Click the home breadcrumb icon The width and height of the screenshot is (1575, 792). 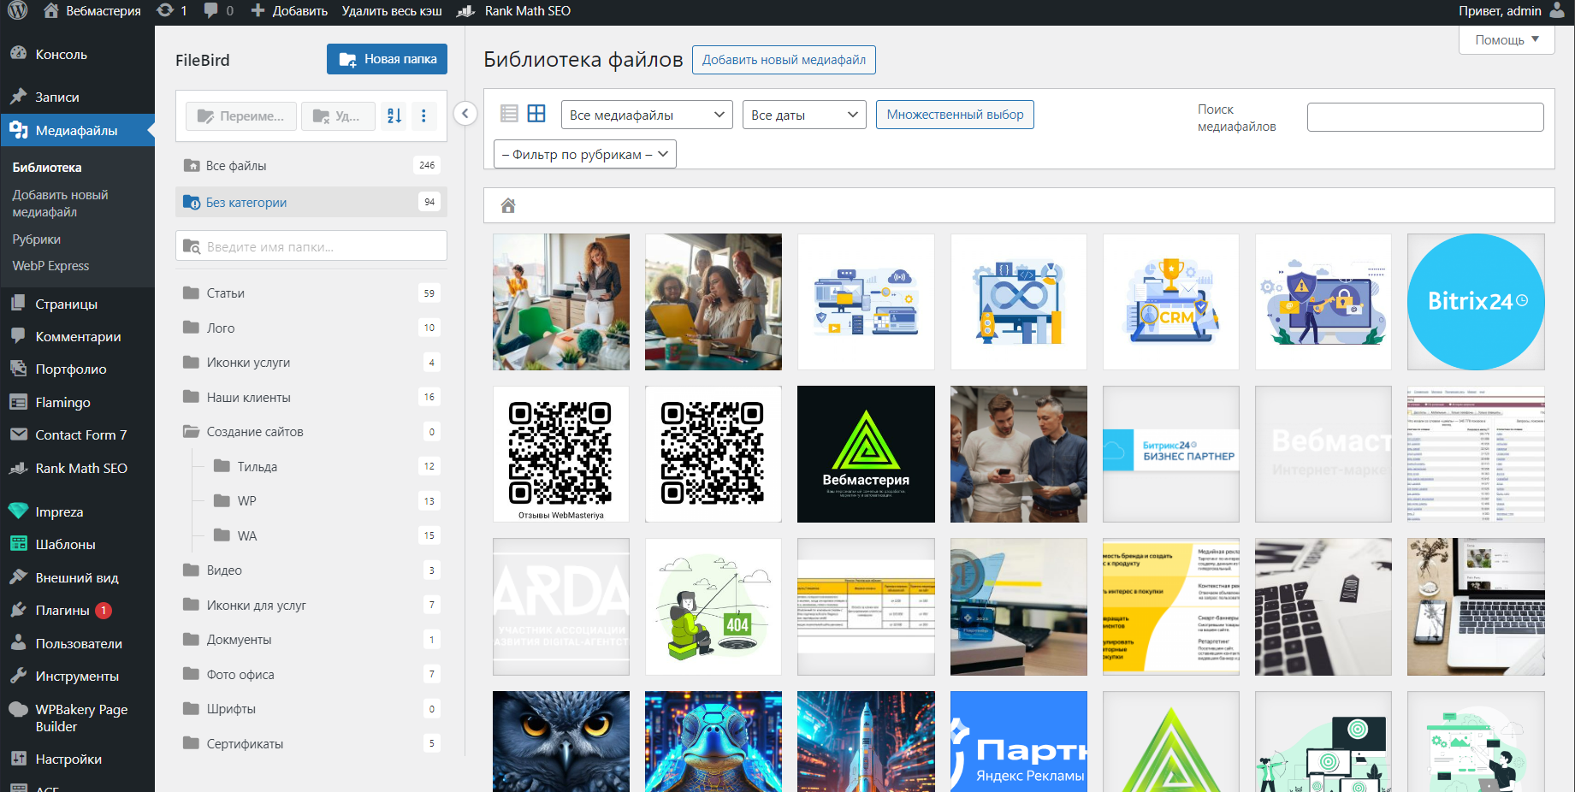508,205
